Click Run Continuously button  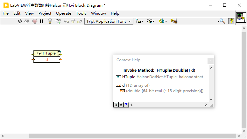tap(27, 21)
